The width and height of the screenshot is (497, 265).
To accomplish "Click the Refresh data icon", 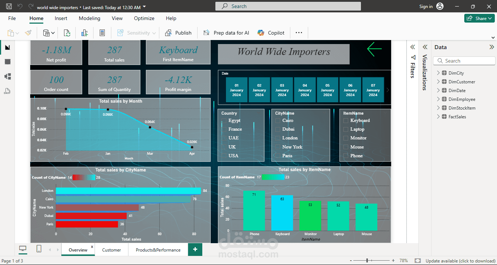I will click(67, 33).
